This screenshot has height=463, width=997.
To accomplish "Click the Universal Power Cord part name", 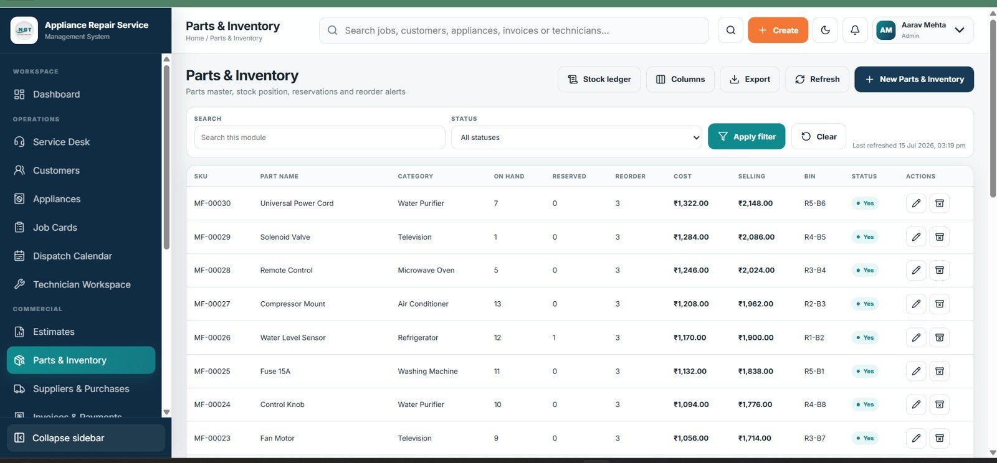I will (x=297, y=203).
